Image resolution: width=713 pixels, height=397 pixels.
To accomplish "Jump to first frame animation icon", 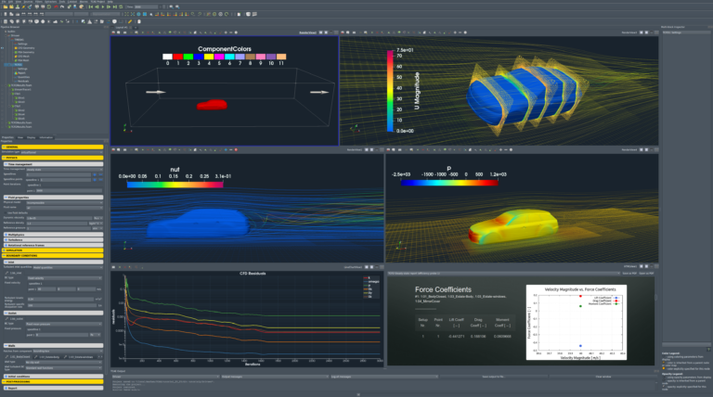I will coord(91,6).
